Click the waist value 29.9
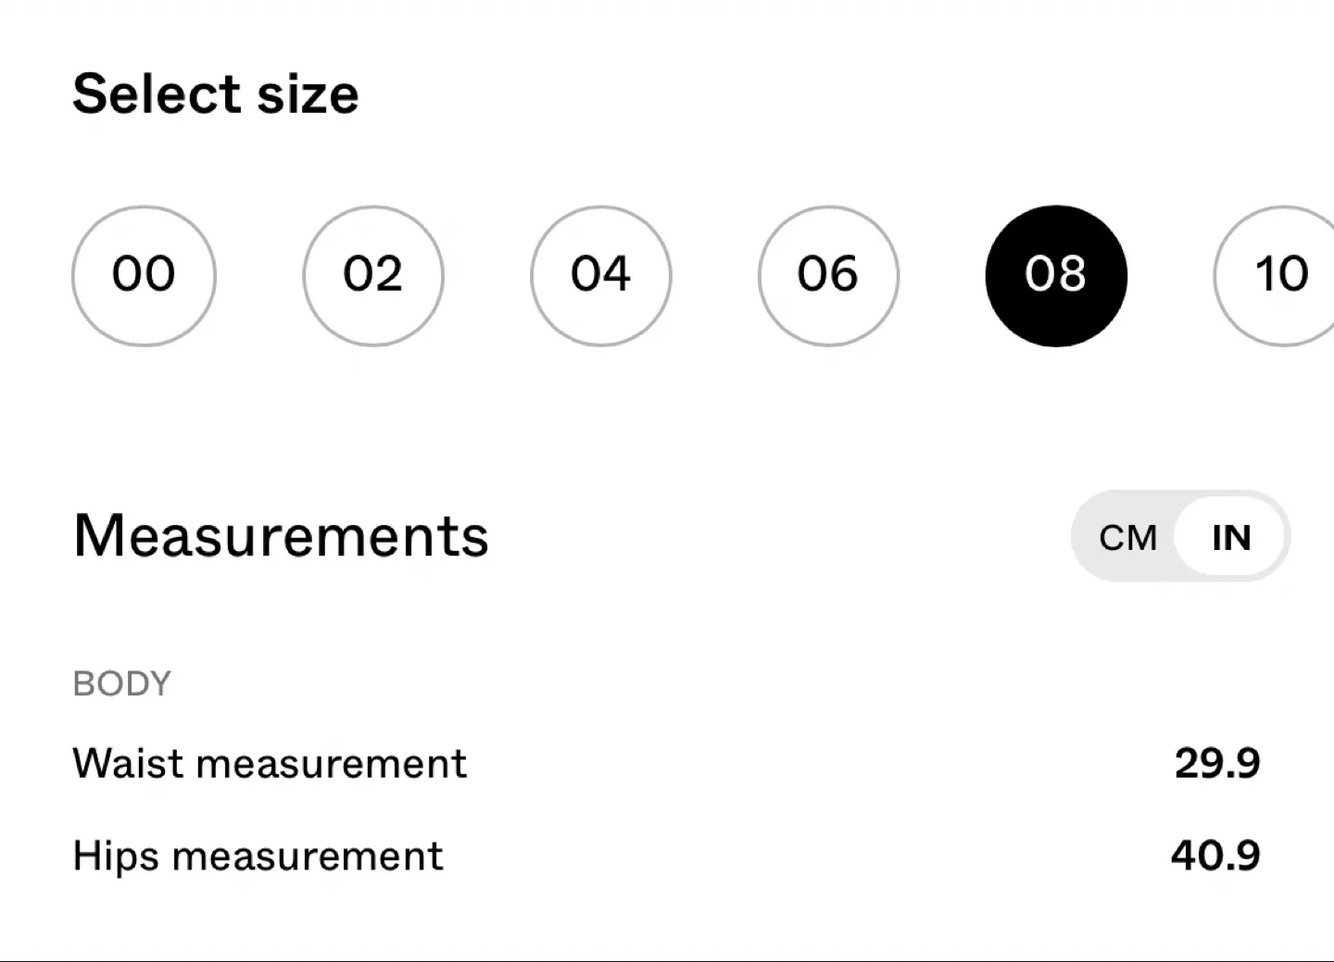The height and width of the screenshot is (962, 1334). point(1216,764)
